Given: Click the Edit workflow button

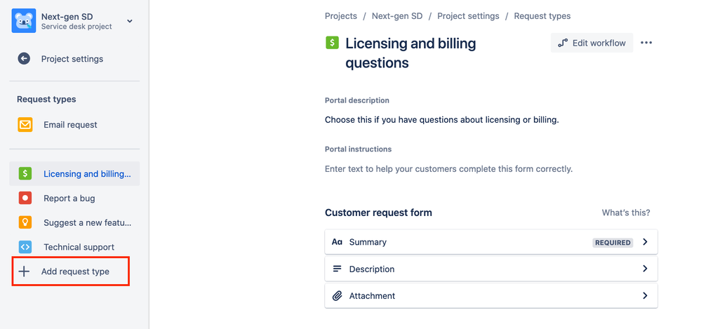Looking at the screenshot, I should [x=592, y=43].
